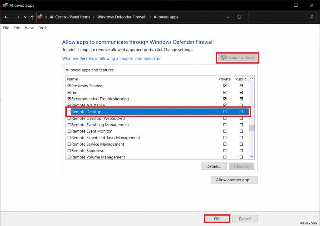This screenshot has height=226, width=320.
Task: Click the list scroll down arrow
Action: pyautogui.click(x=252, y=156)
